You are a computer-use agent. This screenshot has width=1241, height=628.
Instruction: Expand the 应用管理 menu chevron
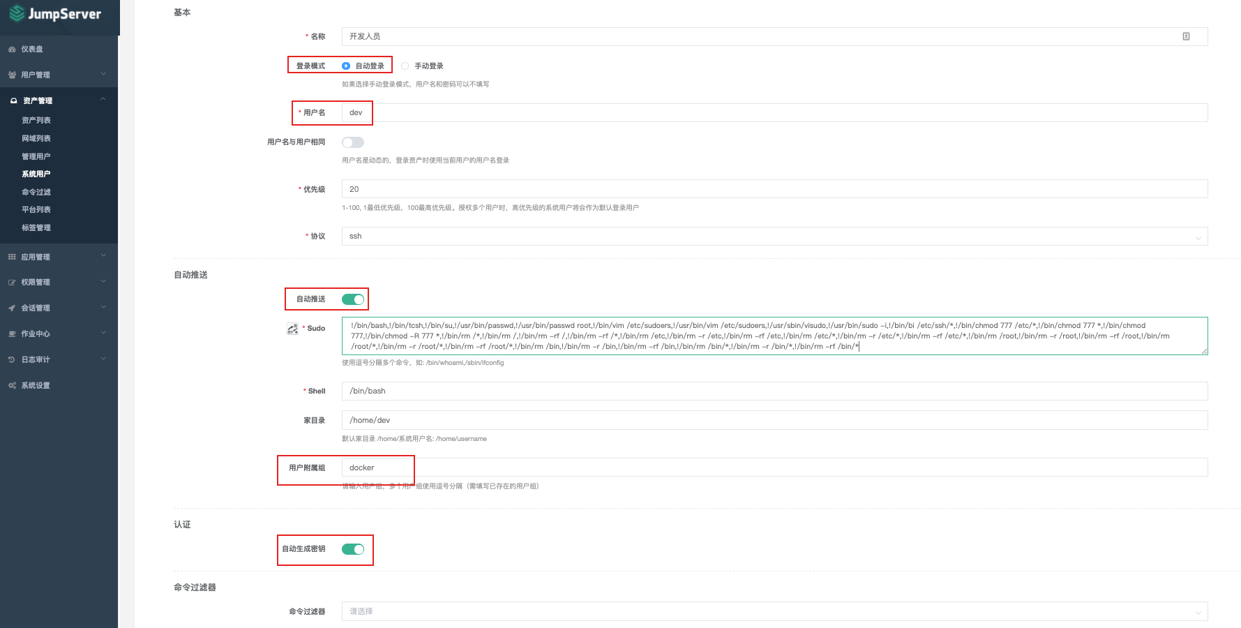click(103, 255)
